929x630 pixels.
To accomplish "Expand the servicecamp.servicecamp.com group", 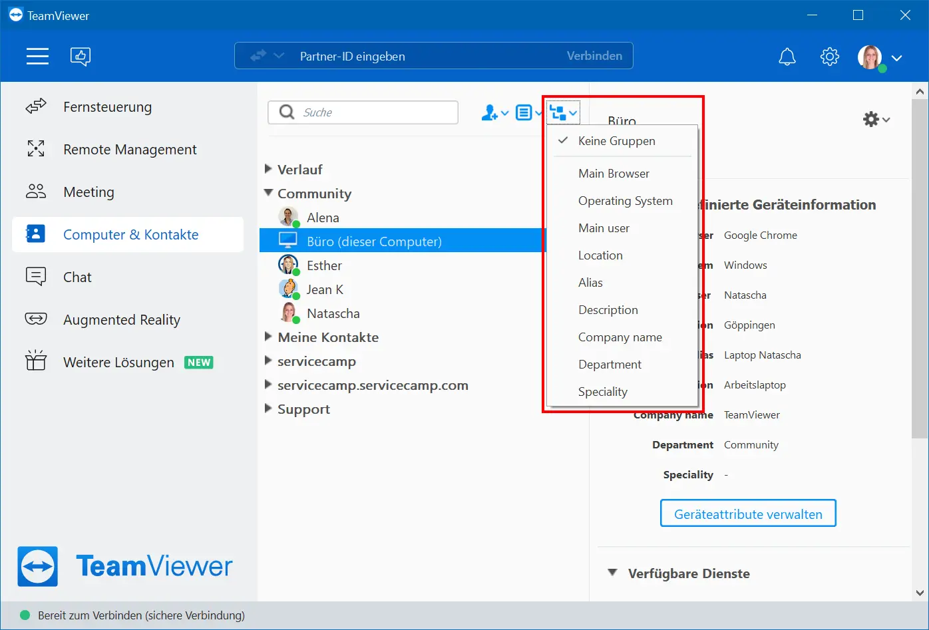I will click(x=268, y=385).
